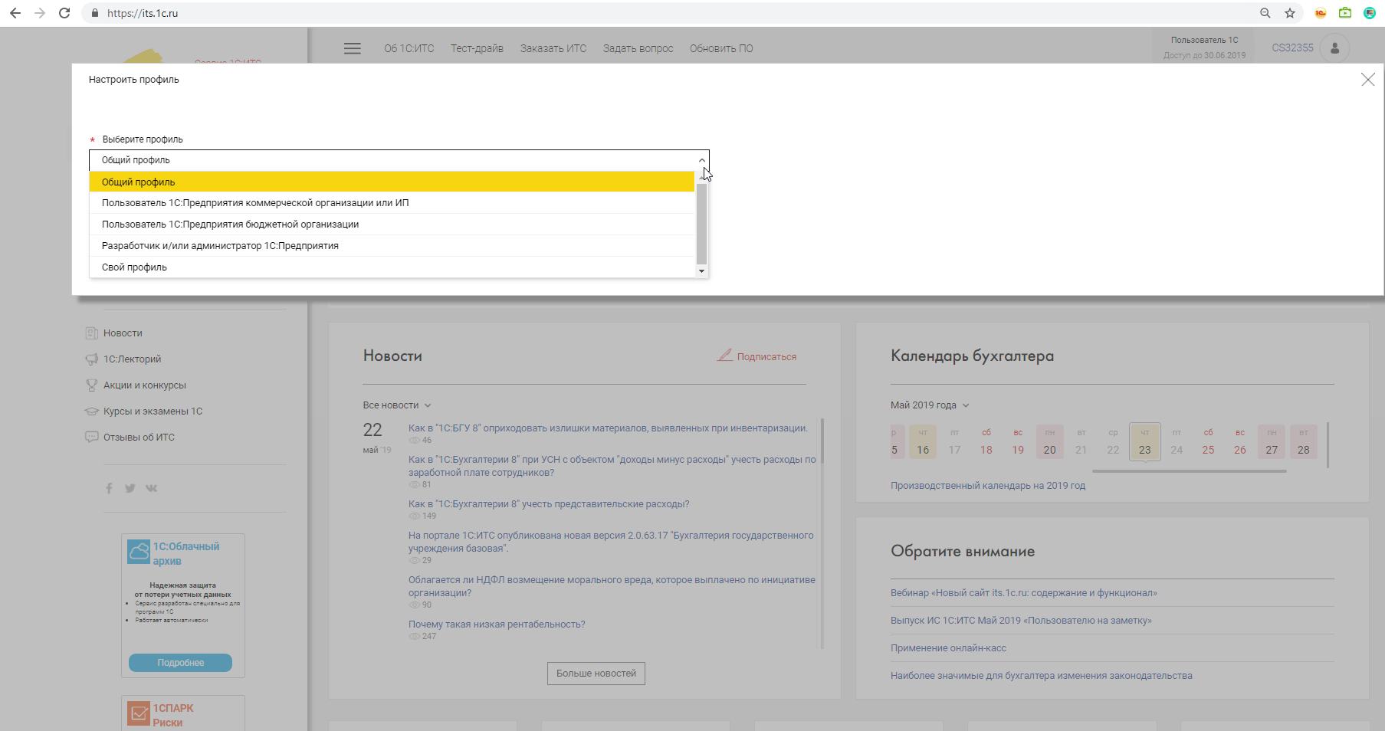
Task: Open Выпуск ИС 1С:ИТС Май 2019 link
Action: pos(1021,621)
